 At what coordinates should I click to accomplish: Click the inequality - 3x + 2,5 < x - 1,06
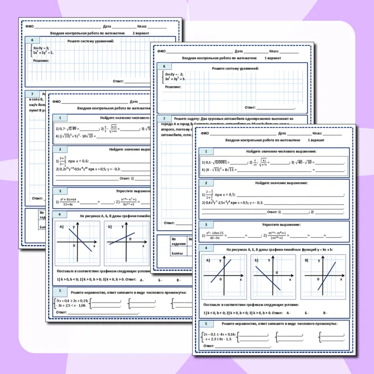coord(71,305)
